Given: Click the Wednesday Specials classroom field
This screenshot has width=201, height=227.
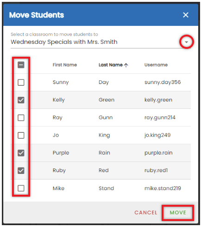Looking at the screenshot, I should click(100, 42).
